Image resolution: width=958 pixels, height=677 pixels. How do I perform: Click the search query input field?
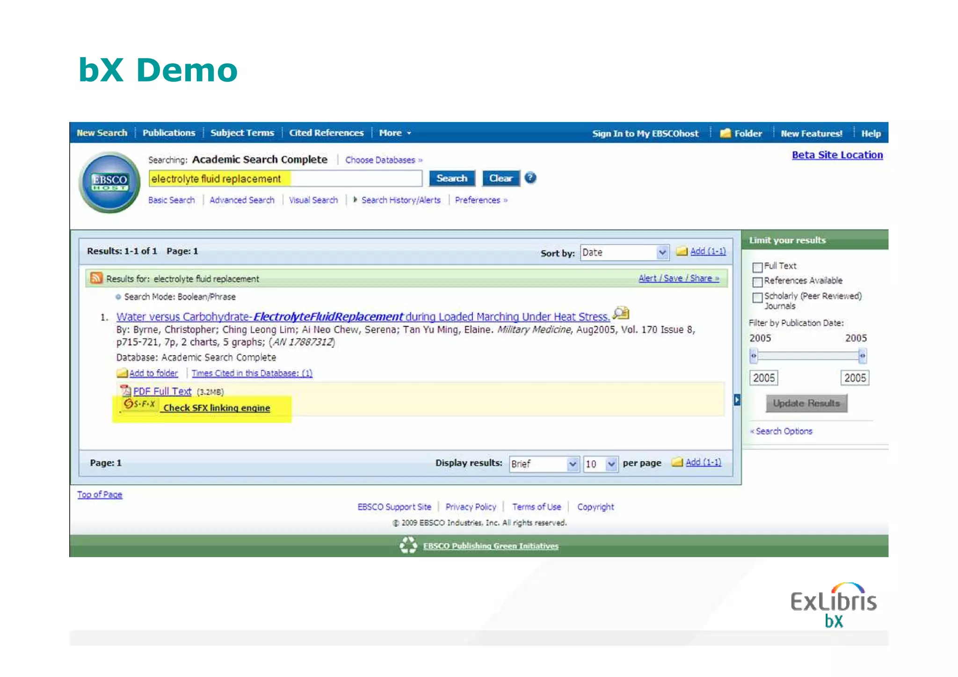(x=285, y=179)
